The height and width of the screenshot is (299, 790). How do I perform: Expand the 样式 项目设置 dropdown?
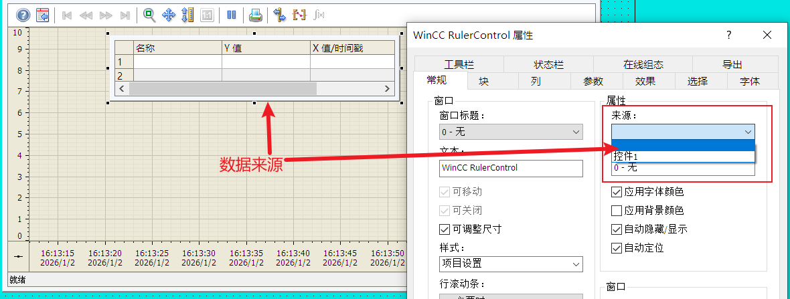[511, 264]
